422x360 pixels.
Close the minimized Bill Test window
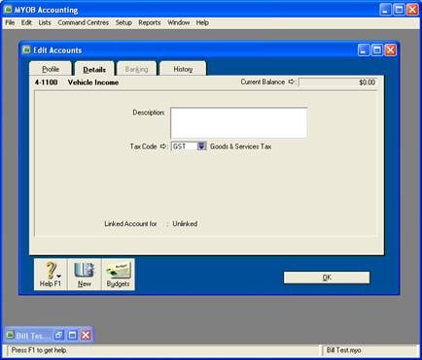click(86, 335)
